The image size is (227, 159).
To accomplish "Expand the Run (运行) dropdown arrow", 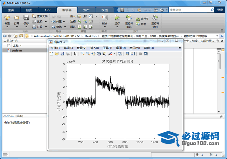I will pyautogui.click(x=117, y=27).
